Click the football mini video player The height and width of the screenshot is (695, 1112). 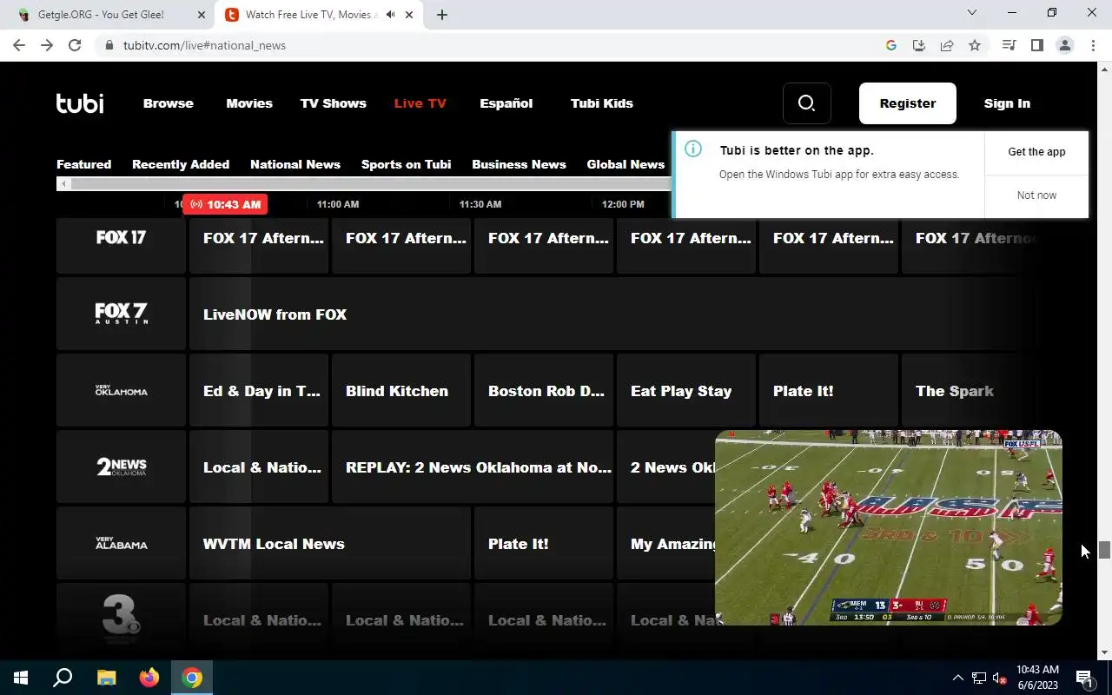pos(888,527)
